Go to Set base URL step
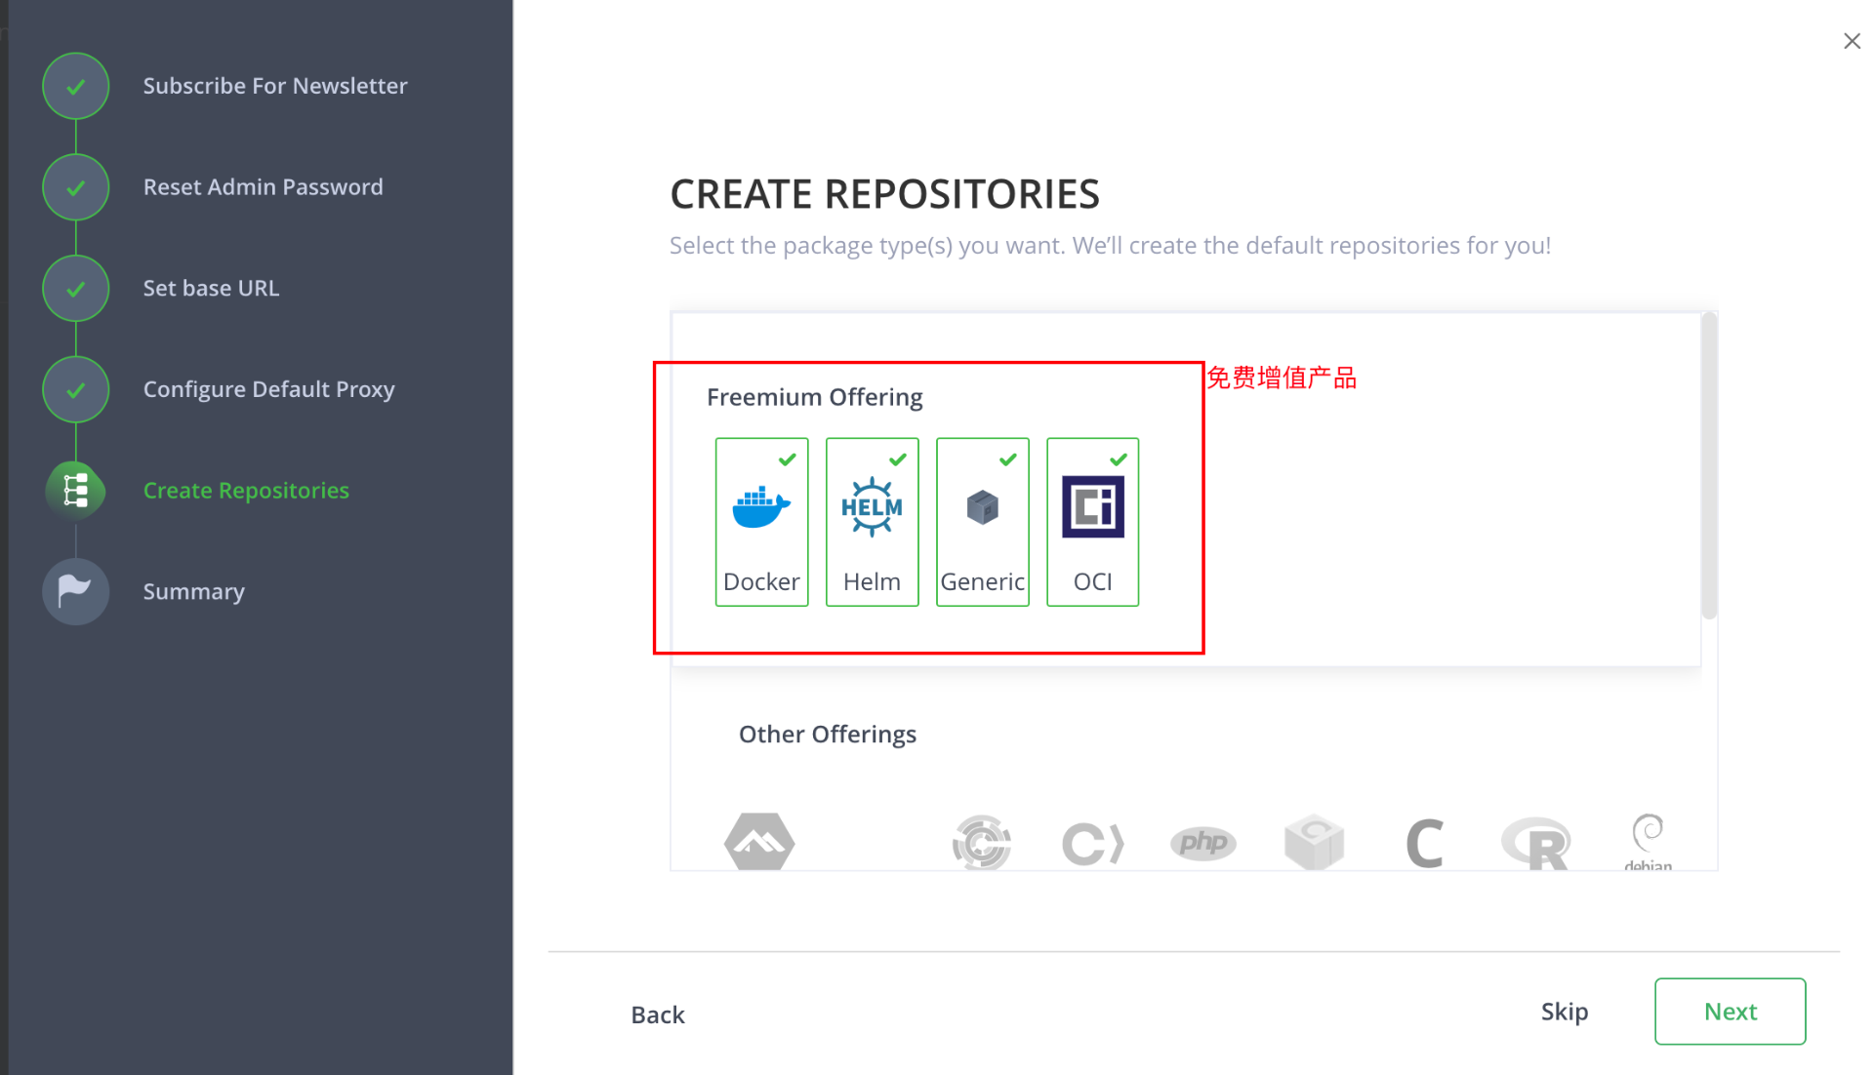The width and height of the screenshot is (1874, 1075). [x=211, y=288]
